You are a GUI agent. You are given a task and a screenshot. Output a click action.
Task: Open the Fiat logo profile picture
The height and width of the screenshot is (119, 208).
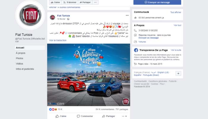(30, 15)
